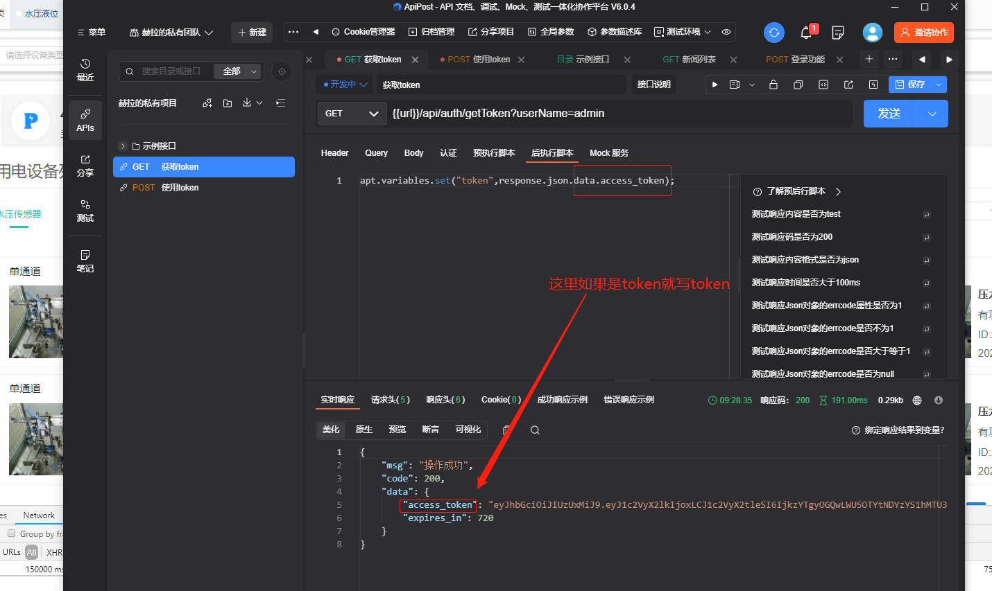The width and height of the screenshot is (992, 591).
Task: Open the 全部 search filter dropdown
Action: (237, 71)
